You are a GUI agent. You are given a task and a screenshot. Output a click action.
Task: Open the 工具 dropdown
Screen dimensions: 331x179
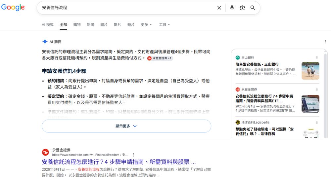(x=165, y=25)
